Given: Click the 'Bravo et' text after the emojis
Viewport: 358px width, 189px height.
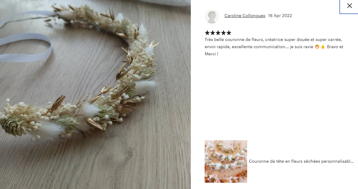Looking at the screenshot, I should (335, 47).
